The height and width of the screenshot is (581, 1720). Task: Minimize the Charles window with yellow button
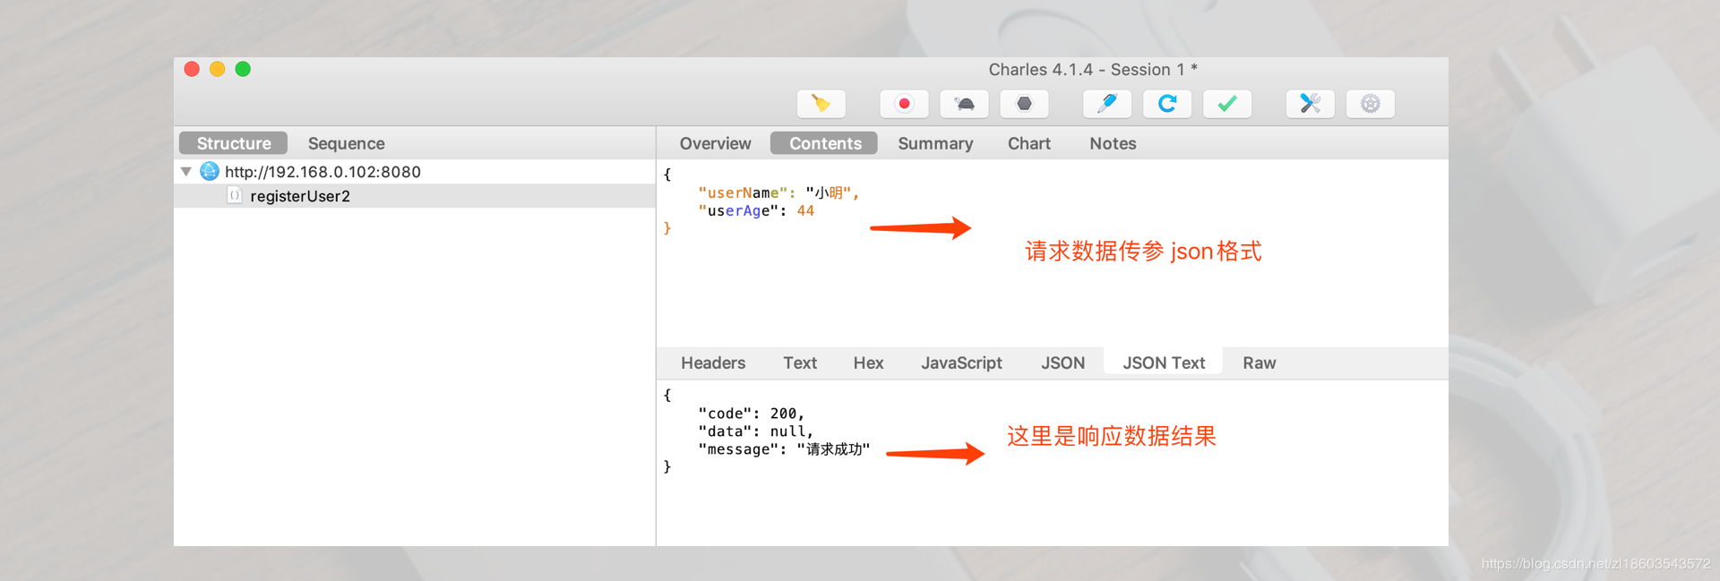pyautogui.click(x=217, y=69)
